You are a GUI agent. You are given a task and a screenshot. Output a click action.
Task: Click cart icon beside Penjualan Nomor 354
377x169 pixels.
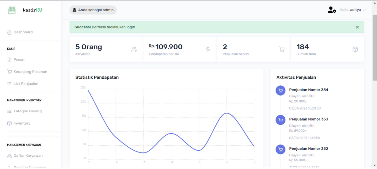point(280,91)
